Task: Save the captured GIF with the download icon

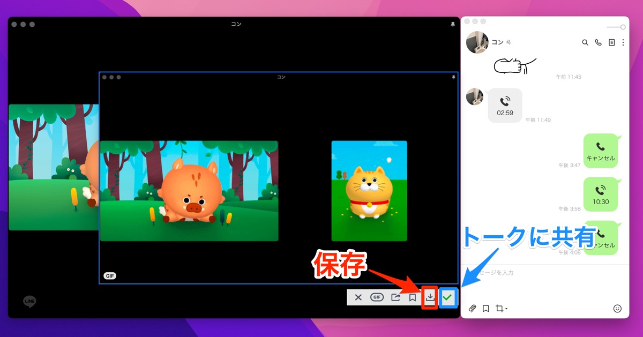Action: (x=430, y=297)
